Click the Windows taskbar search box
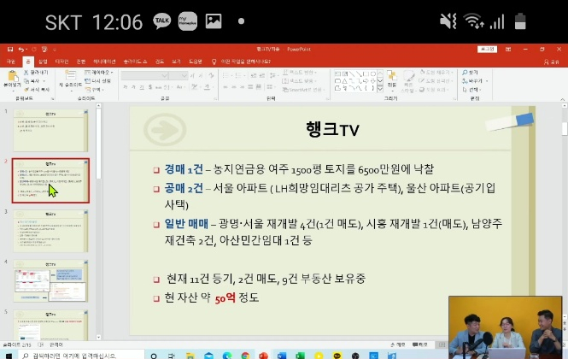568x359 pixels. point(80,356)
